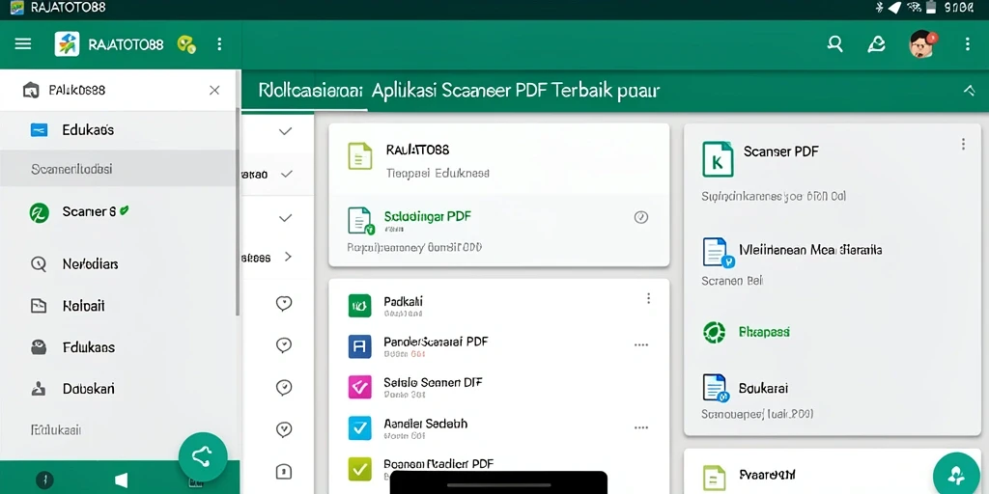Open the Boukarai document icon
The height and width of the screenshot is (494, 989).
pyautogui.click(x=716, y=388)
